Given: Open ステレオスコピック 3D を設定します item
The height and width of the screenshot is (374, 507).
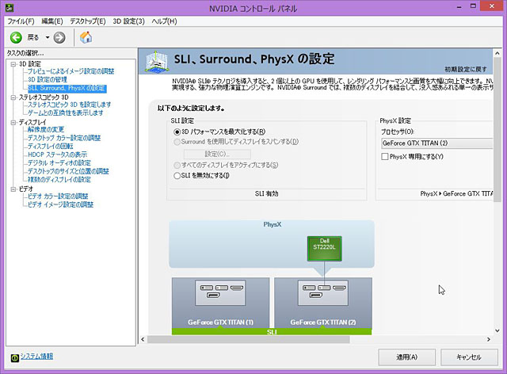Looking at the screenshot, I should pyautogui.click(x=69, y=105).
